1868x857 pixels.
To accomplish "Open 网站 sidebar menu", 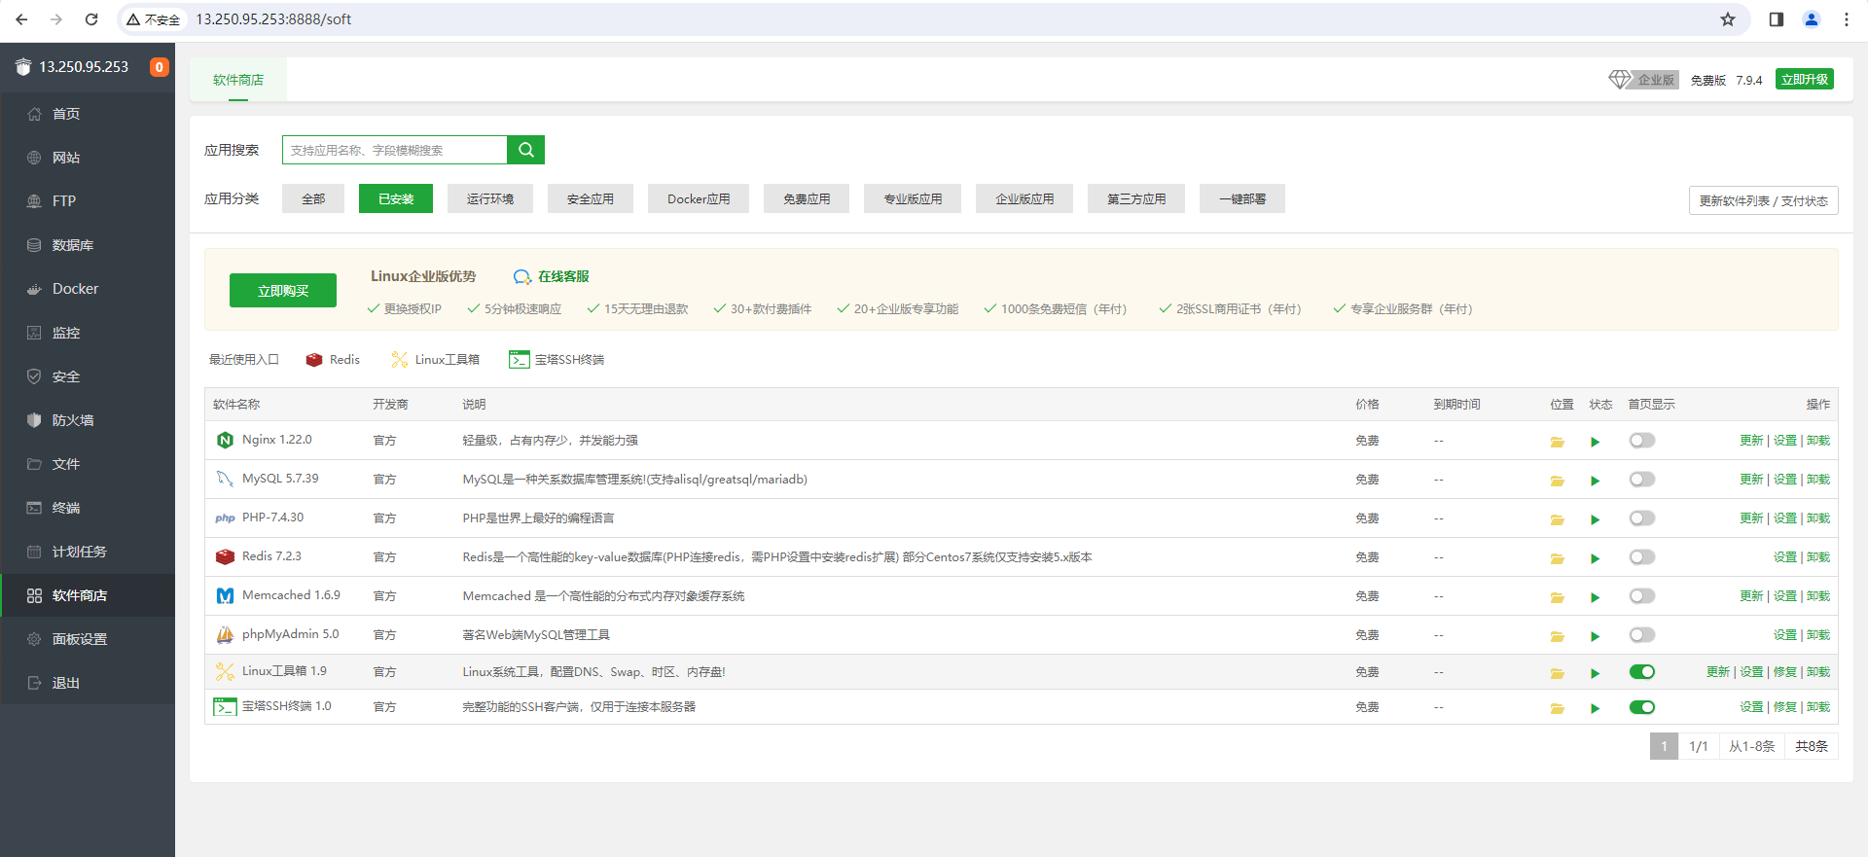I will [88, 158].
